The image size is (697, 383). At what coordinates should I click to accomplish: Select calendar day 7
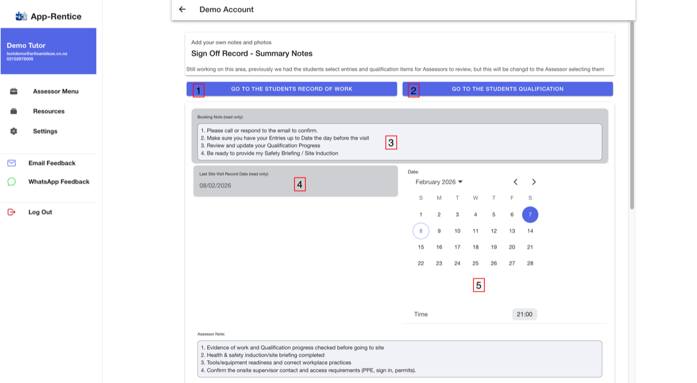530,215
